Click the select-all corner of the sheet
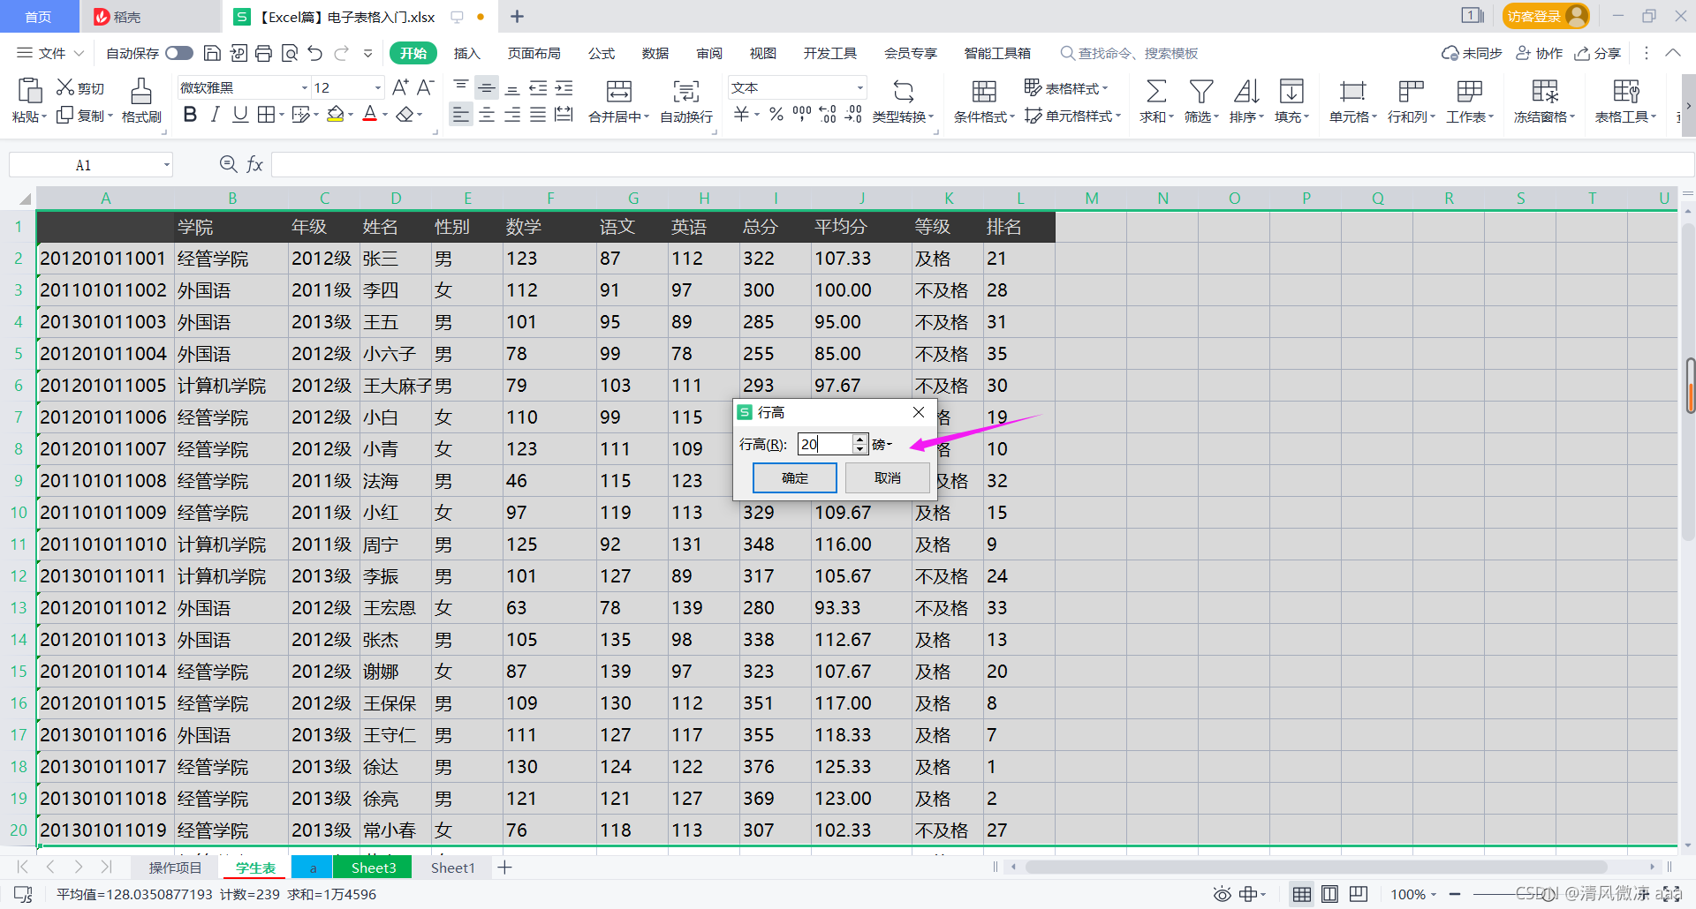 [x=23, y=199]
